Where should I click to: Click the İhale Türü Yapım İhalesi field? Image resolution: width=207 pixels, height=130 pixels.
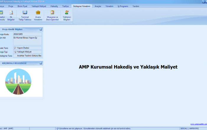27,48
